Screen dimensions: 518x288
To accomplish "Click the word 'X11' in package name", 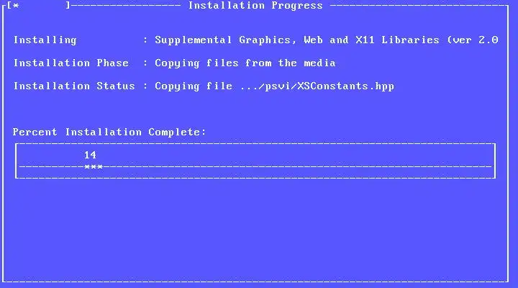I will 365,40.
